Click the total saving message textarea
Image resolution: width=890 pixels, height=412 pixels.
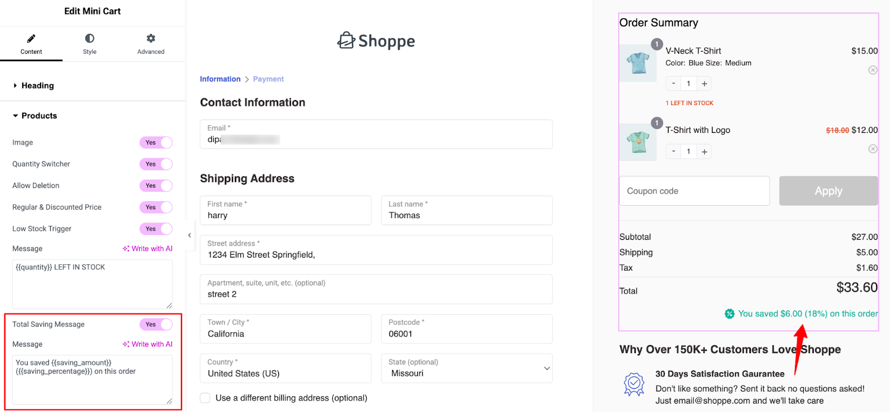point(92,380)
